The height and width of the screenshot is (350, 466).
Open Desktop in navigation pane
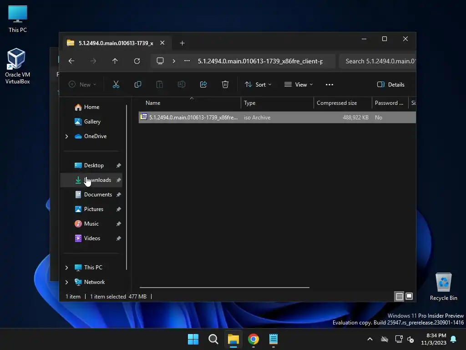tap(91, 165)
